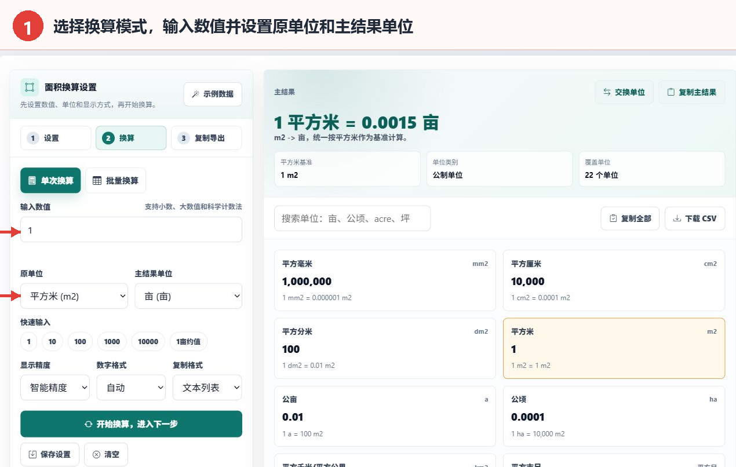The image size is (736, 467).
Task: Click the 单位类别 公制单位 info box
Action: coord(500,169)
